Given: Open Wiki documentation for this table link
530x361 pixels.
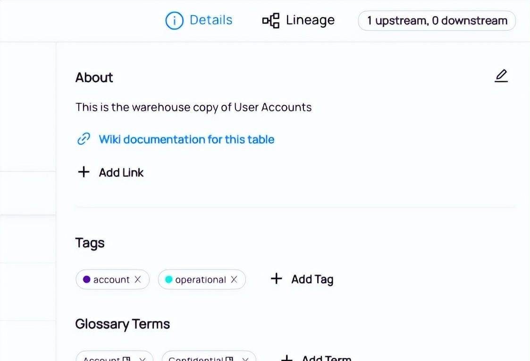Looking at the screenshot, I should click(186, 139).
